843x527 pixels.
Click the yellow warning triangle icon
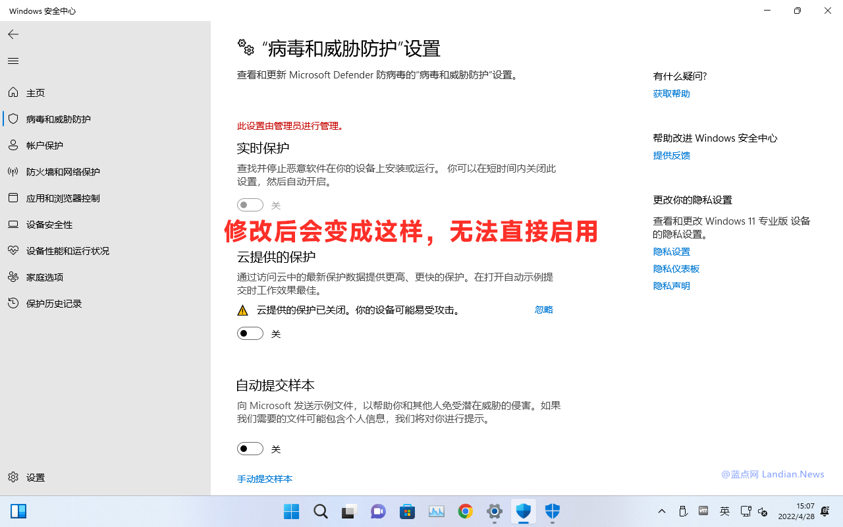[x=242, y=310]
